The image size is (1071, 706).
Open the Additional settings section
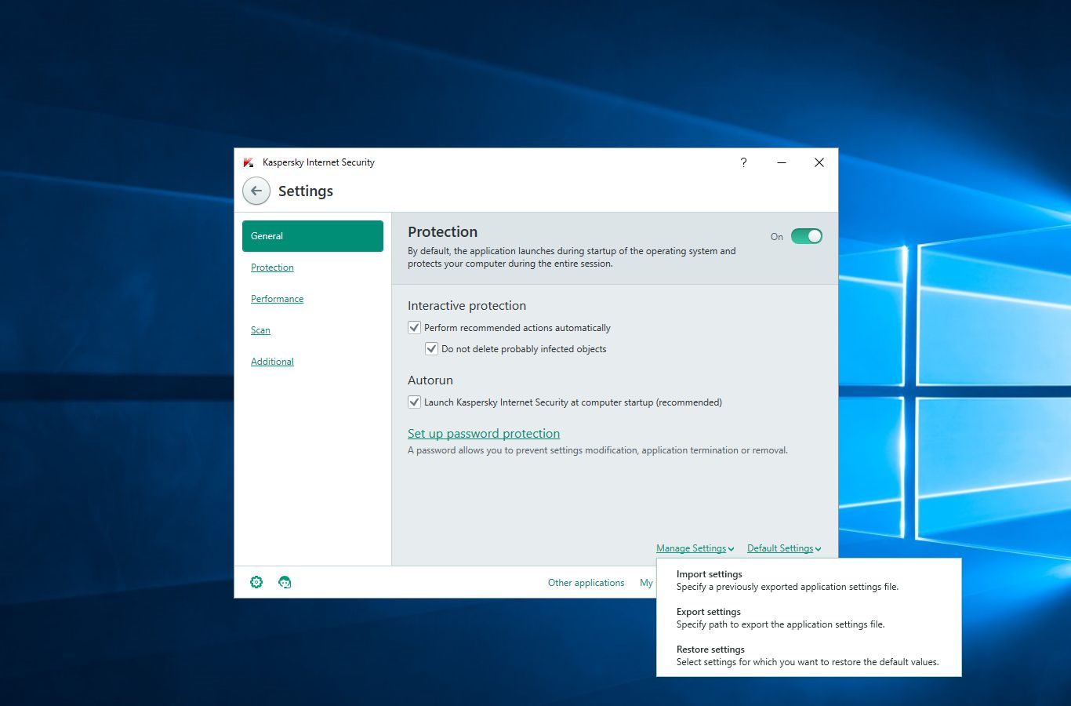(272, 362)
